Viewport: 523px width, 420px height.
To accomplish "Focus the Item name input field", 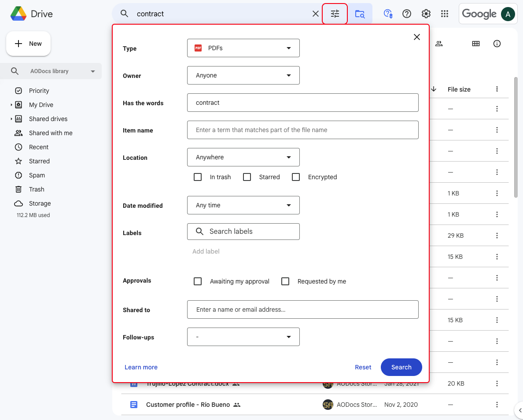I will [x=302, y=130].
